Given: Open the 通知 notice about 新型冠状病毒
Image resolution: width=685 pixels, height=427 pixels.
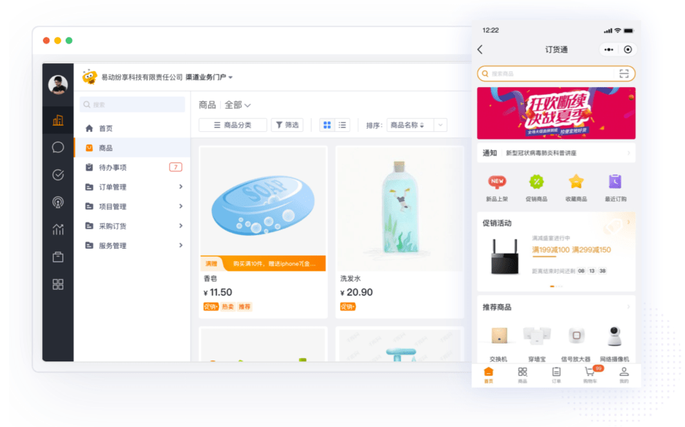Looking at the screenshot, I should pyautogui.click(x=556, y=153).
